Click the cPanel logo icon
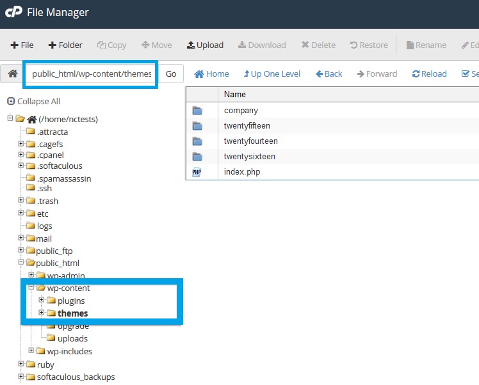Viewport: 479px width, 385px height. pyautogui.click(x=13, y=12)
